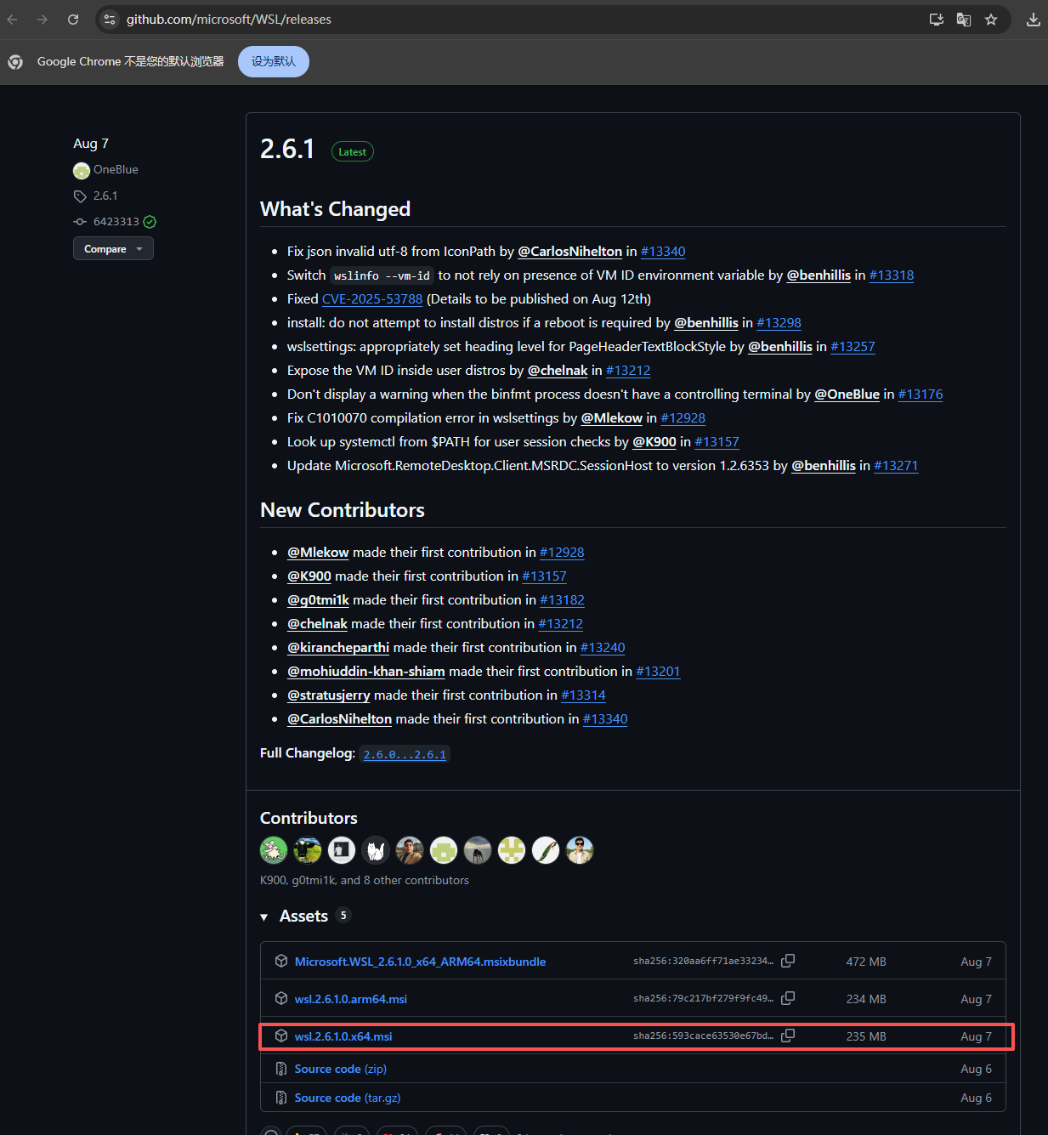Viewport: 1048px width, 1135px height.
Task: Click the green verified check icon
Action: tap(150, 222)
